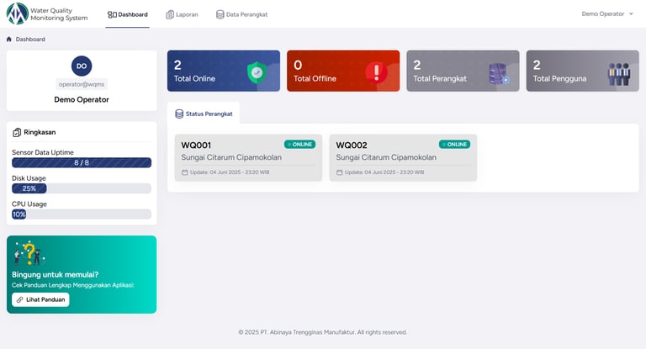Click the calendar icon under WQ002
Viewport: 646px width, 349px height.
(340, 172)
